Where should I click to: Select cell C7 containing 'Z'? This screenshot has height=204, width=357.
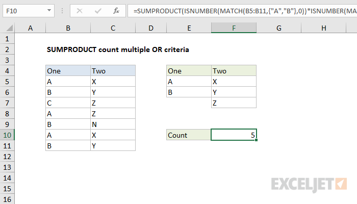click(x=113, y=103)
